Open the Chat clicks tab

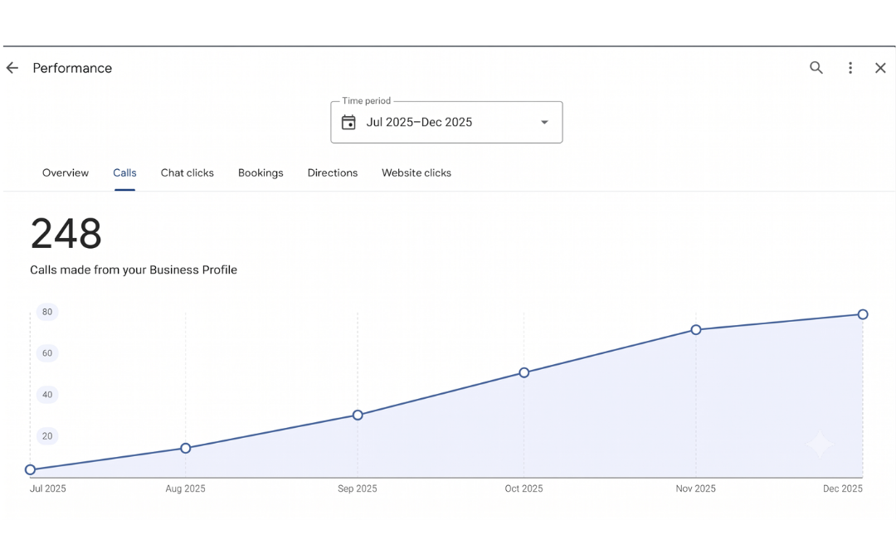(187, 173)
